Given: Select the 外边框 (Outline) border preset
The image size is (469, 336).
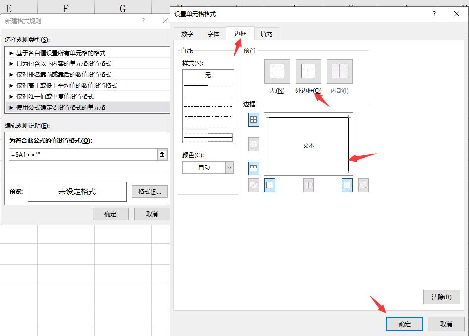Looking at the screenshot, I should click(308, 71).
